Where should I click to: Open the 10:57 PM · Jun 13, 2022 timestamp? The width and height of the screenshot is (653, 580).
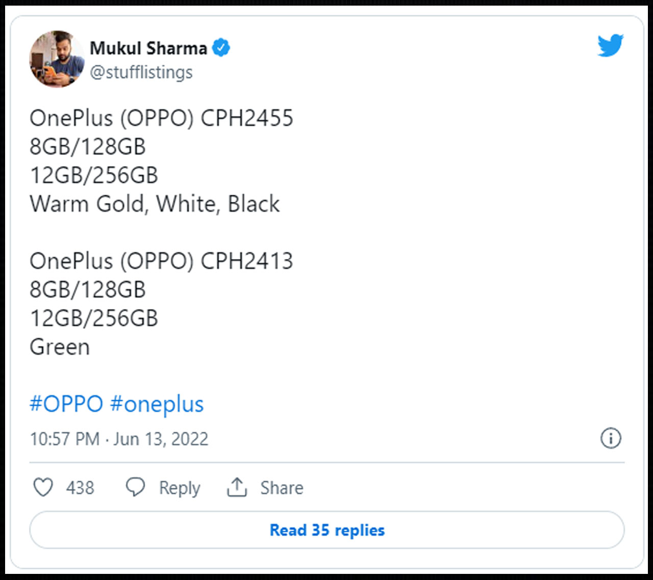(x=119, y=439)
